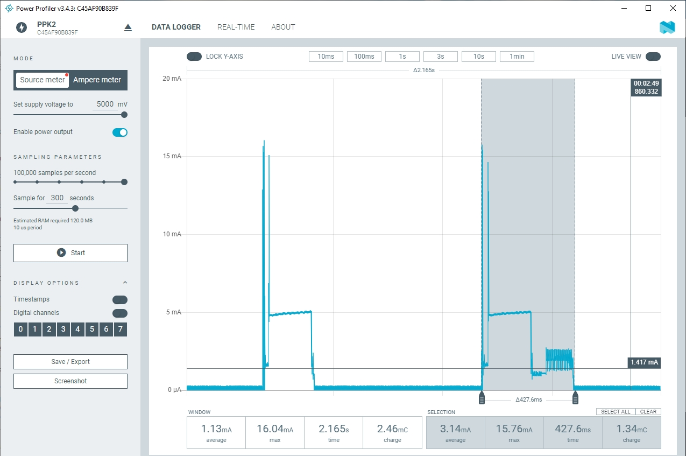Click the Nordic Semiconductor logo
The height and width of the screenshot is (456, 686).
(667, 27)
